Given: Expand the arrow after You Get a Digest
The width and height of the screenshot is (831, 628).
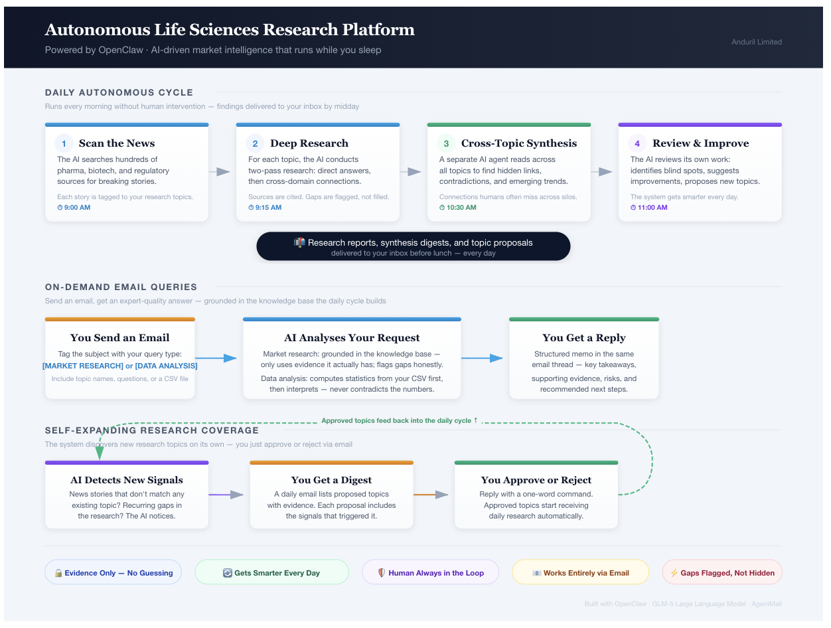Looking at the screenshot, I should pos(435,494).
